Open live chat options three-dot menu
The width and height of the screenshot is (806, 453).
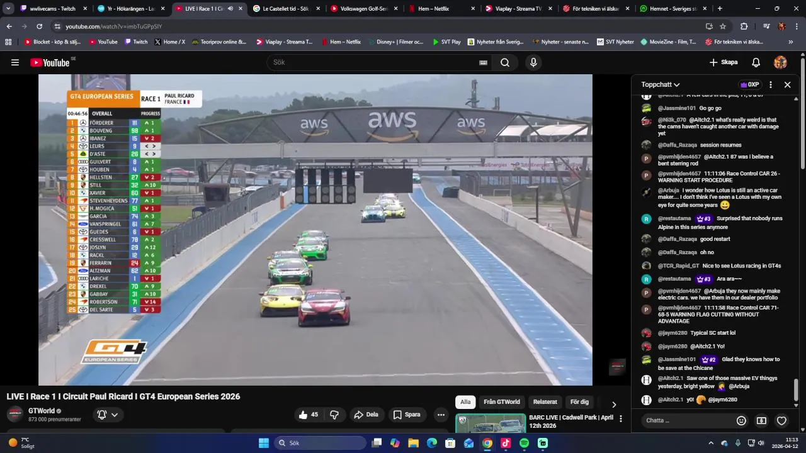[770, 84]
